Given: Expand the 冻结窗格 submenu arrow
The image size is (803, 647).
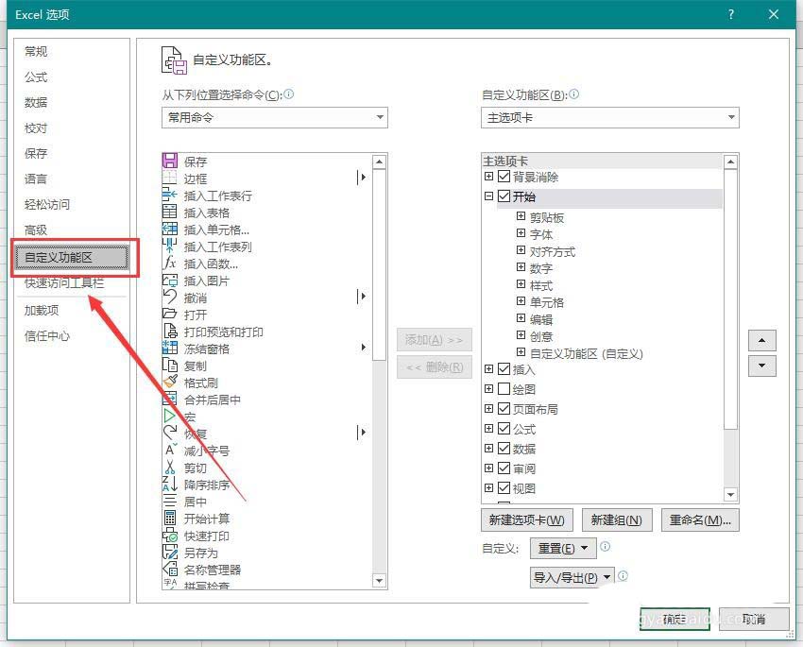Looking at the screenshot, I should pyautogui.click(x=363, y=347).
